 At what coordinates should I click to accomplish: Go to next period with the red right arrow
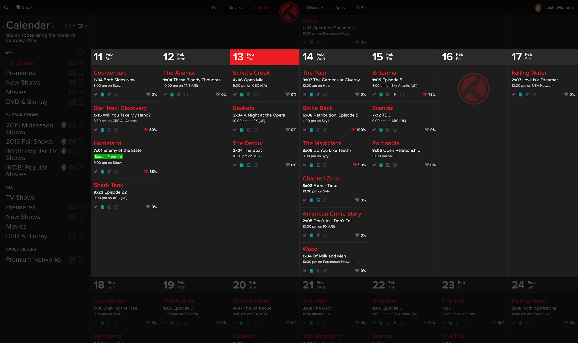[53, 26]
